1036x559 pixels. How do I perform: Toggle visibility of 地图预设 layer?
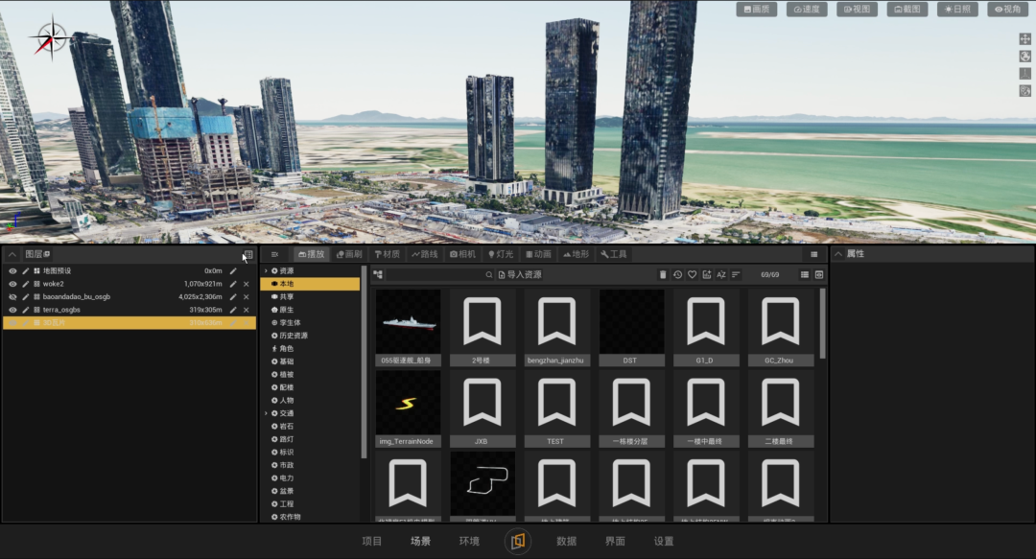click(12, 271)
